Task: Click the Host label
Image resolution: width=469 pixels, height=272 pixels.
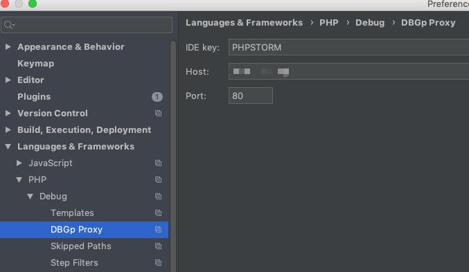Action: click(197, 72)
